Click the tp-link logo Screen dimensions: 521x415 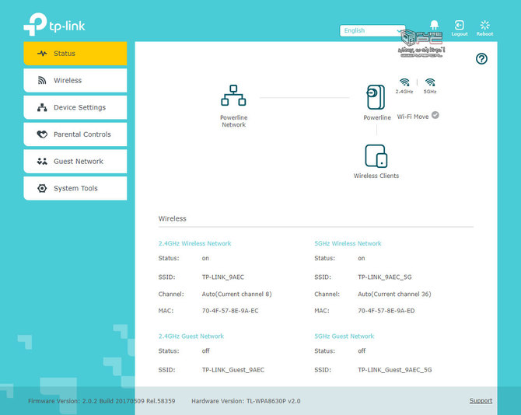54,24
